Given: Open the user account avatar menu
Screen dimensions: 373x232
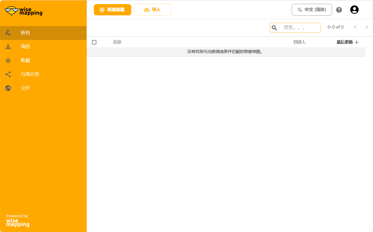Looking at the screenshot, I should coord(354,10).
